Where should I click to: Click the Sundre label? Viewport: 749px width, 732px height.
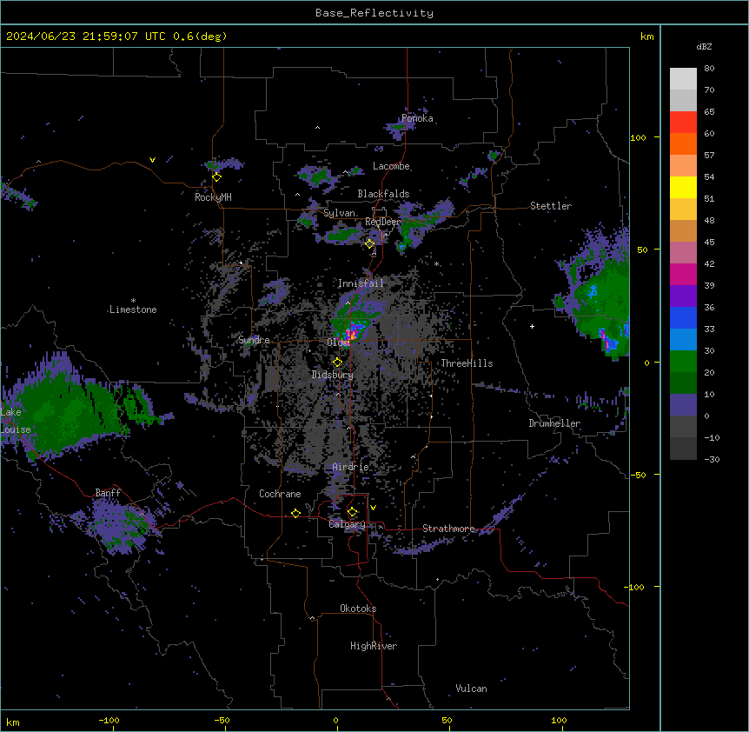254,340
